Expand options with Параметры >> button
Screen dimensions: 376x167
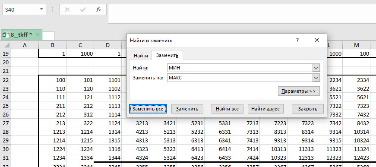coord(299,91)
